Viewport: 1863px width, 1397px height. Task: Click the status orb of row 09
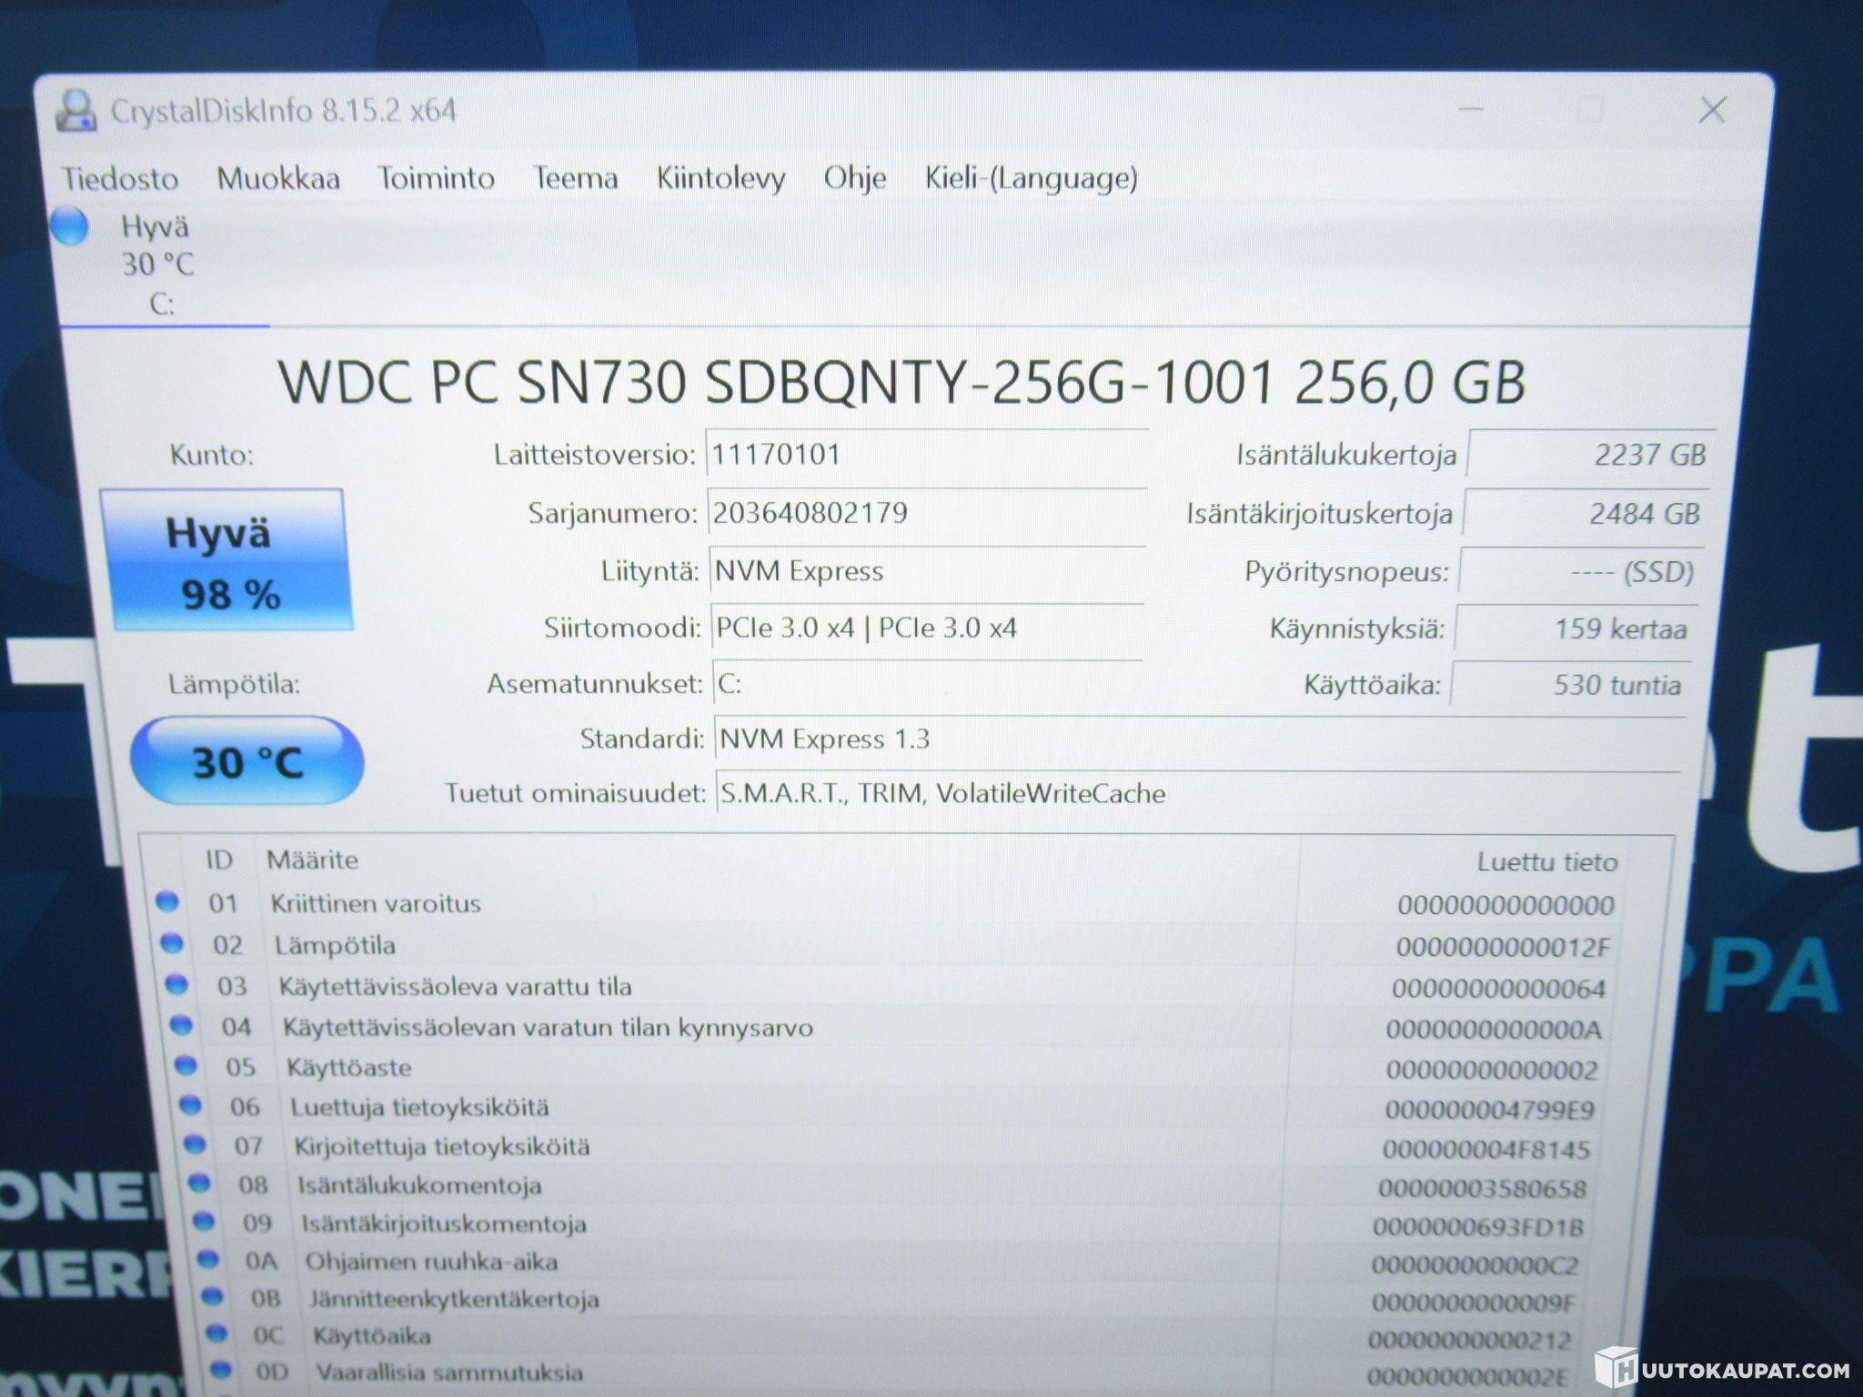pyautogui.click(x=204, y=1221)
